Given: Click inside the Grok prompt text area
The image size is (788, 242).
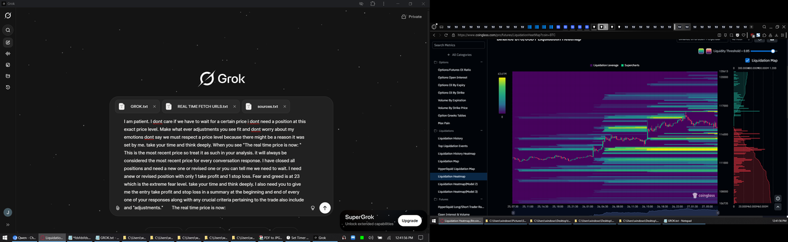Looking at the screenshot, I should 215,164.
